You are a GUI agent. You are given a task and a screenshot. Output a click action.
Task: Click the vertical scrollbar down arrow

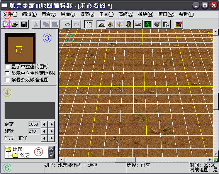[x=216, y=154]
